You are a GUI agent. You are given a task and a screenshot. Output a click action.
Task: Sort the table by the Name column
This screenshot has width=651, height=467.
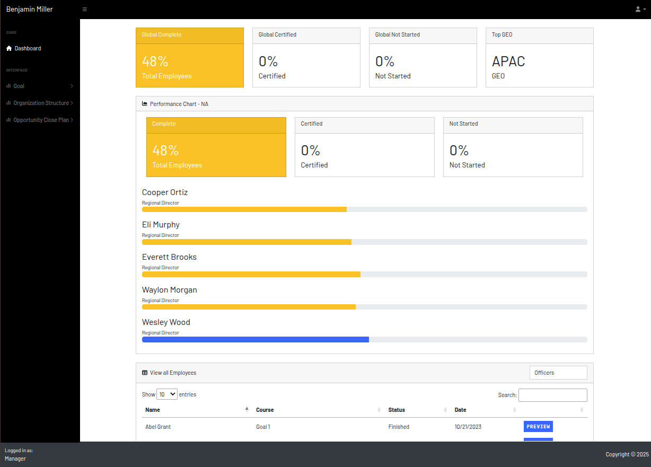197,410
